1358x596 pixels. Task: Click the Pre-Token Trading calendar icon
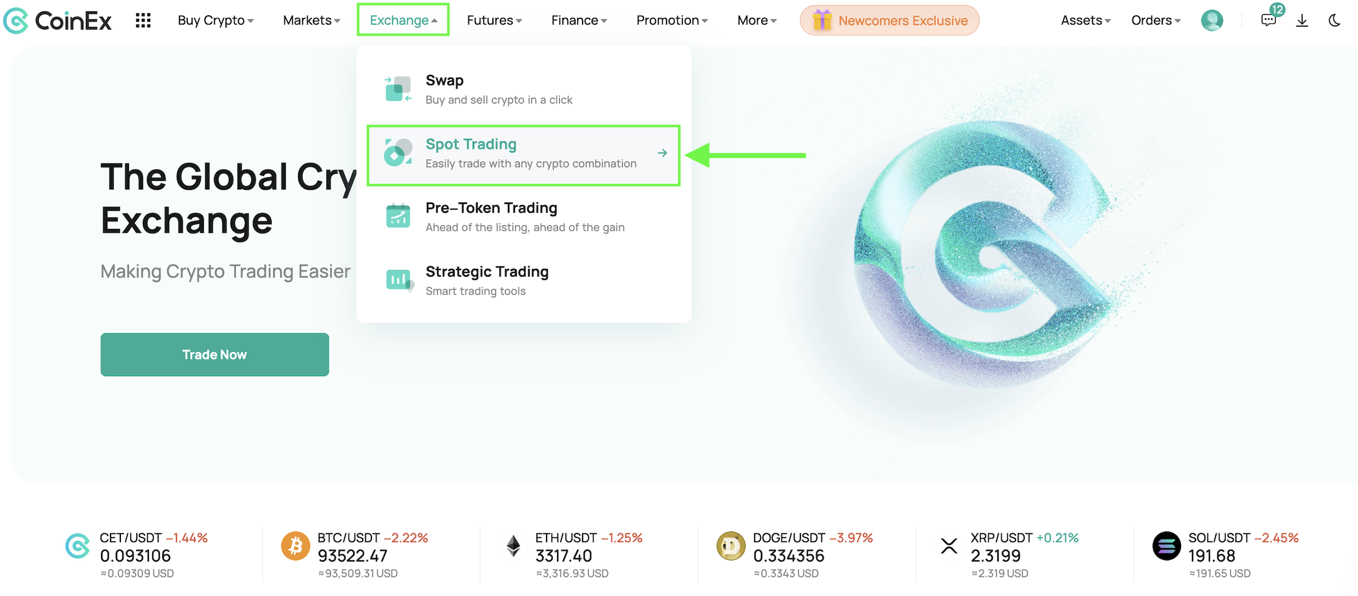coord(398,216)
